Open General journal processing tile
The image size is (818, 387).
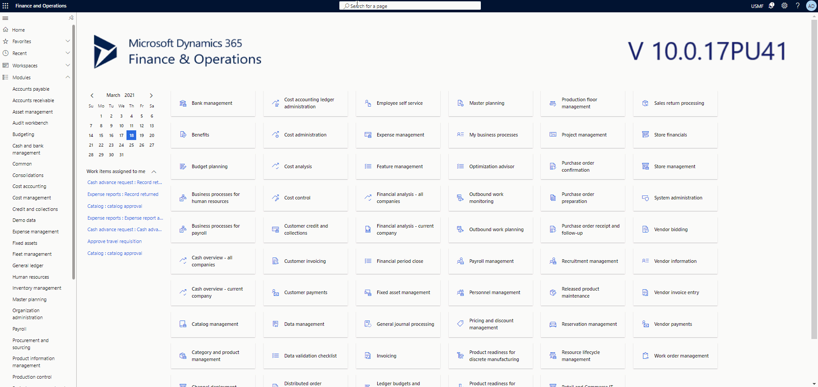(398, 324)
